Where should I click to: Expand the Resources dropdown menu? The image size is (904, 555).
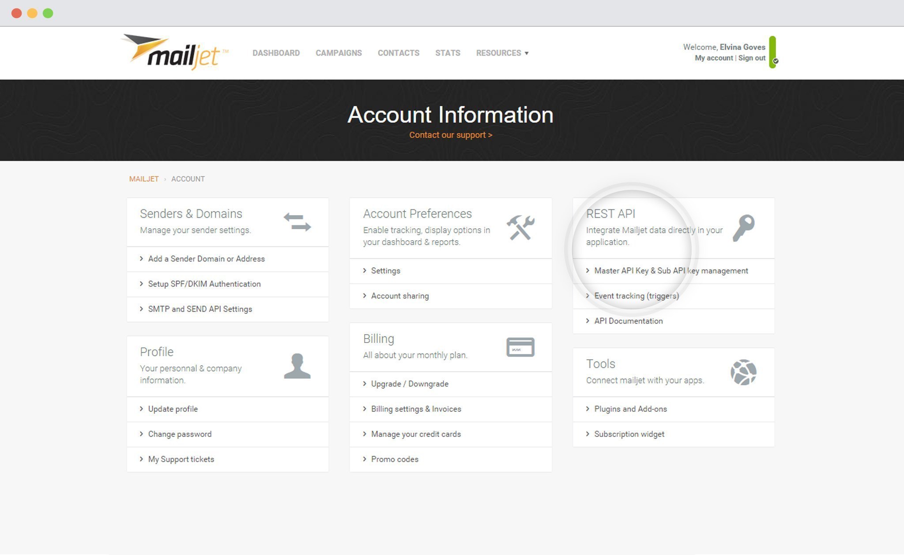tap(502, 53)
